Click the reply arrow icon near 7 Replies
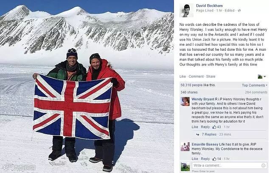Screen dimensions: 269x173 point(198,135)
